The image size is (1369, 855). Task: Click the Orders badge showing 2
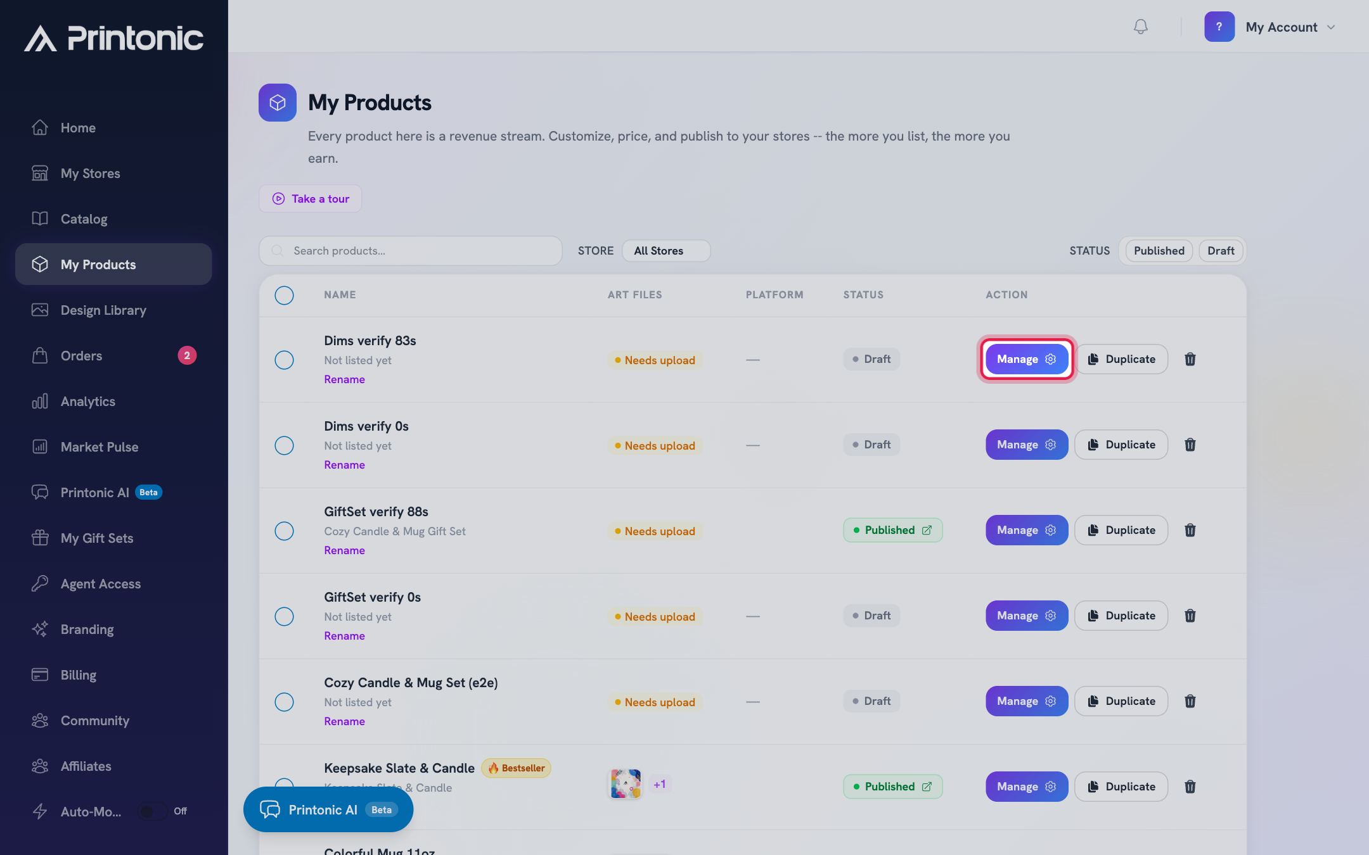point(187,355)
